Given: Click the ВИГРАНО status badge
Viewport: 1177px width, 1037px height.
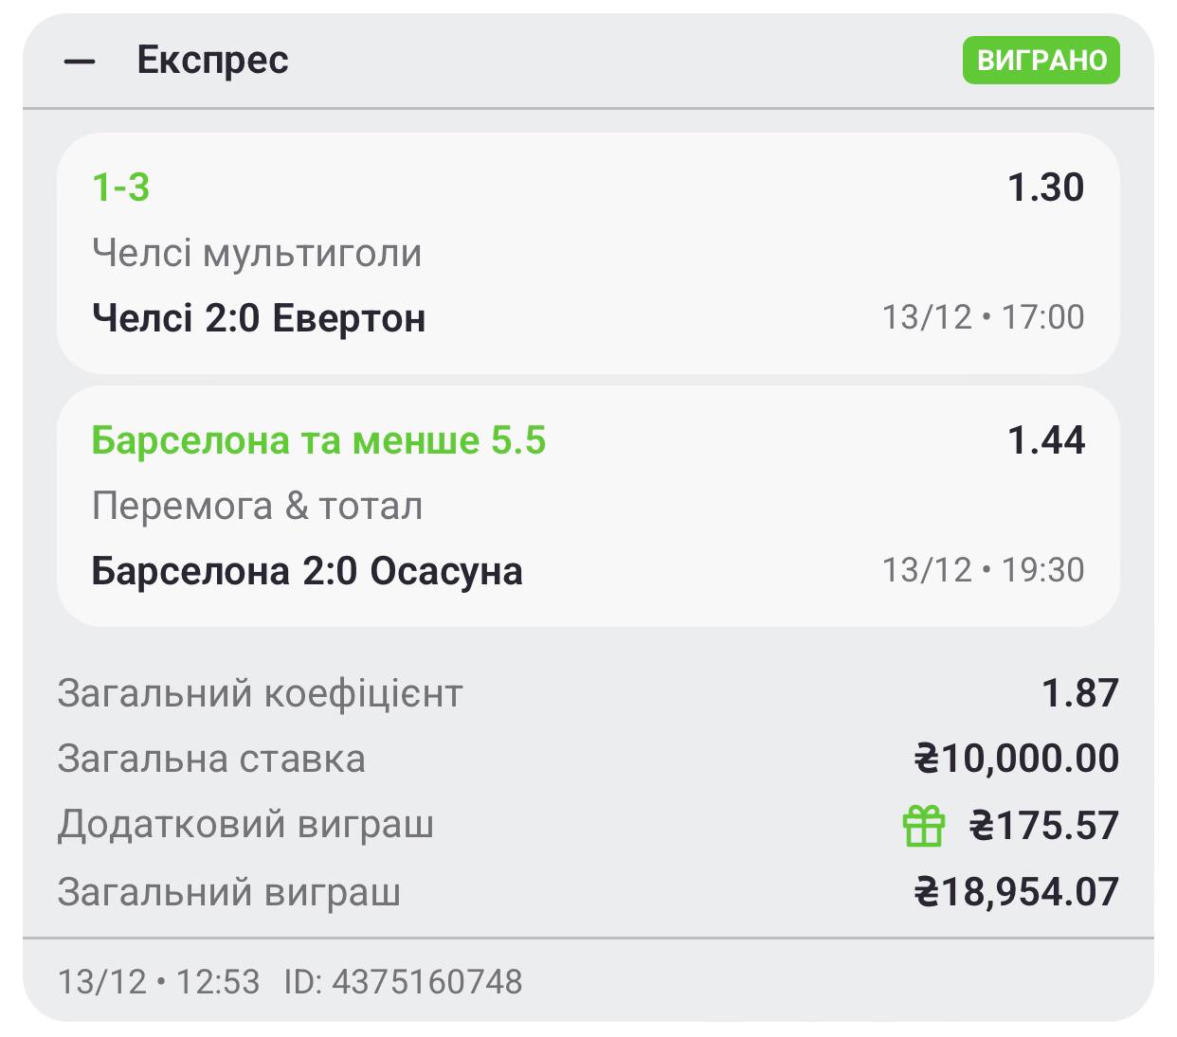Looking at the screenshot, I should pos(1041,61).
